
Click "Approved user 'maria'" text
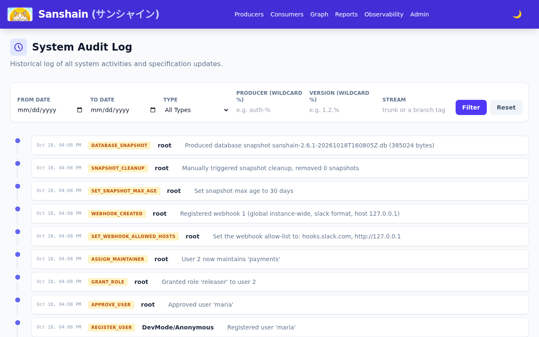point(201,305)
